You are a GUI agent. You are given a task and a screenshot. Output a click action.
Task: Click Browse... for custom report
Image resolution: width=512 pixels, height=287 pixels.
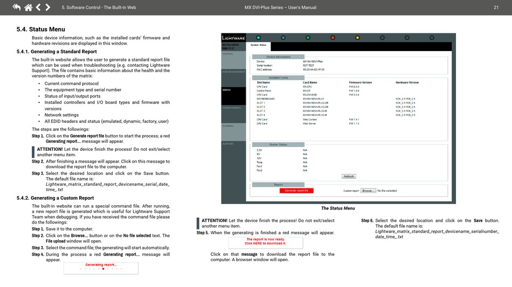coord(368,191)
